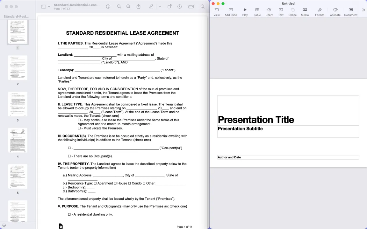Rotate the PDF page using the rotate icon
Viewport: 367px width, 229px height.
169,7
